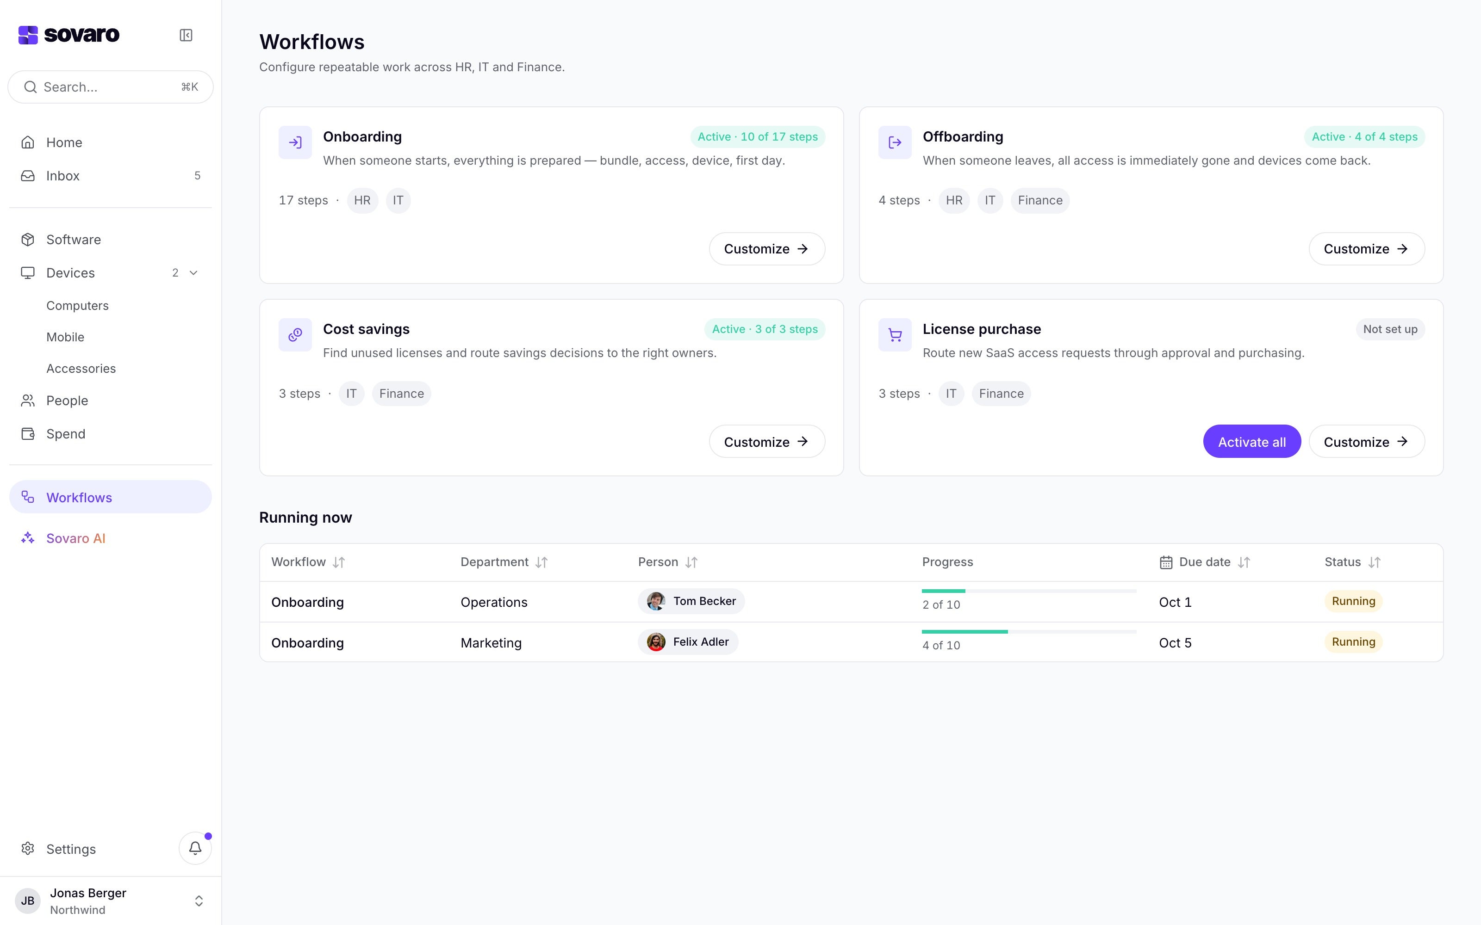The image size is (1481, 925).
Task: Open Mobile under Devices
Action: 65,337
